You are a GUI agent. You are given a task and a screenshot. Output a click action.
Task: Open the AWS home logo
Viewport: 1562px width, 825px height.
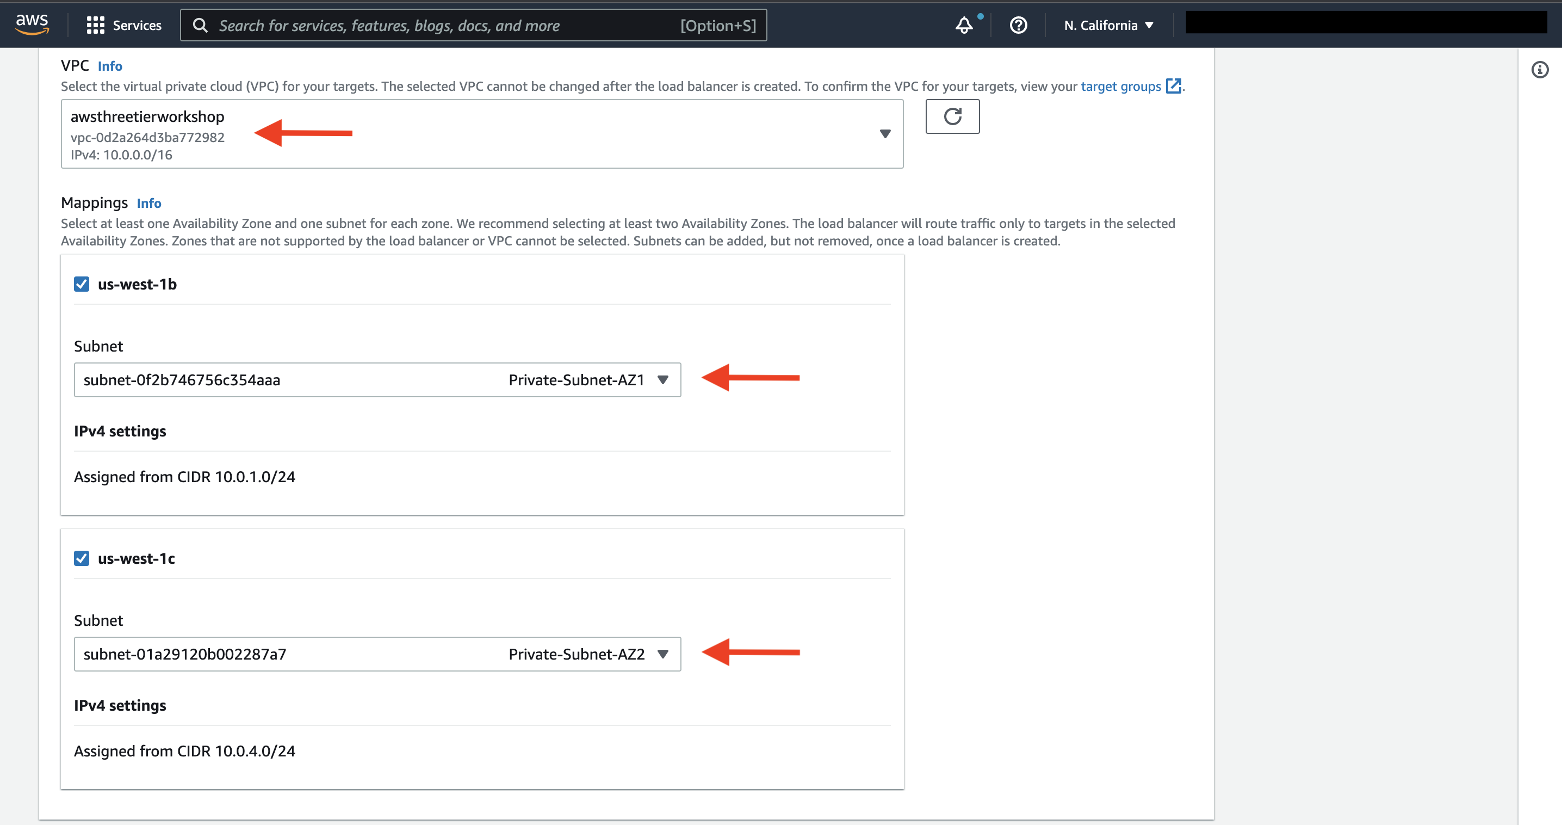click(x=32, y=25)
